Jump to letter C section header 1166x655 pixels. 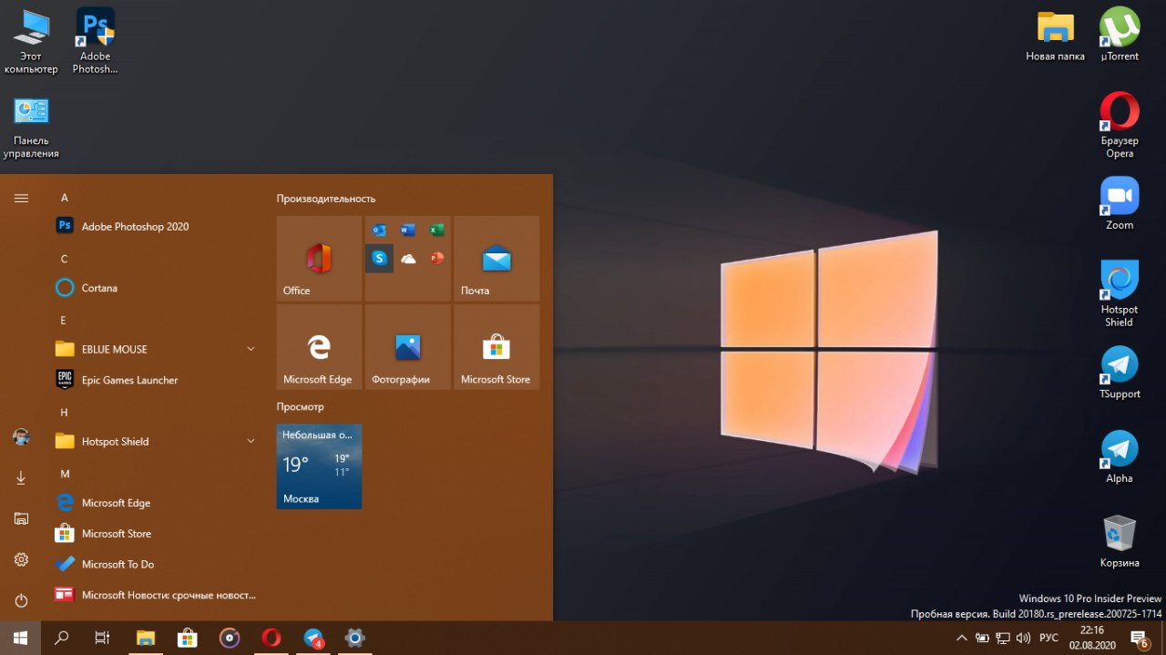[x=65, y=259]
